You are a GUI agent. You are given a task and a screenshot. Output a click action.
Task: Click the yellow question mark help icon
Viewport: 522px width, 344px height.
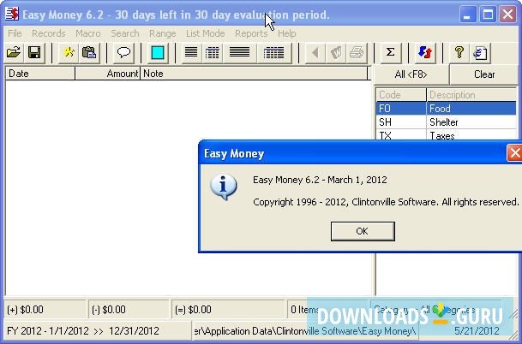click(459, 53)
